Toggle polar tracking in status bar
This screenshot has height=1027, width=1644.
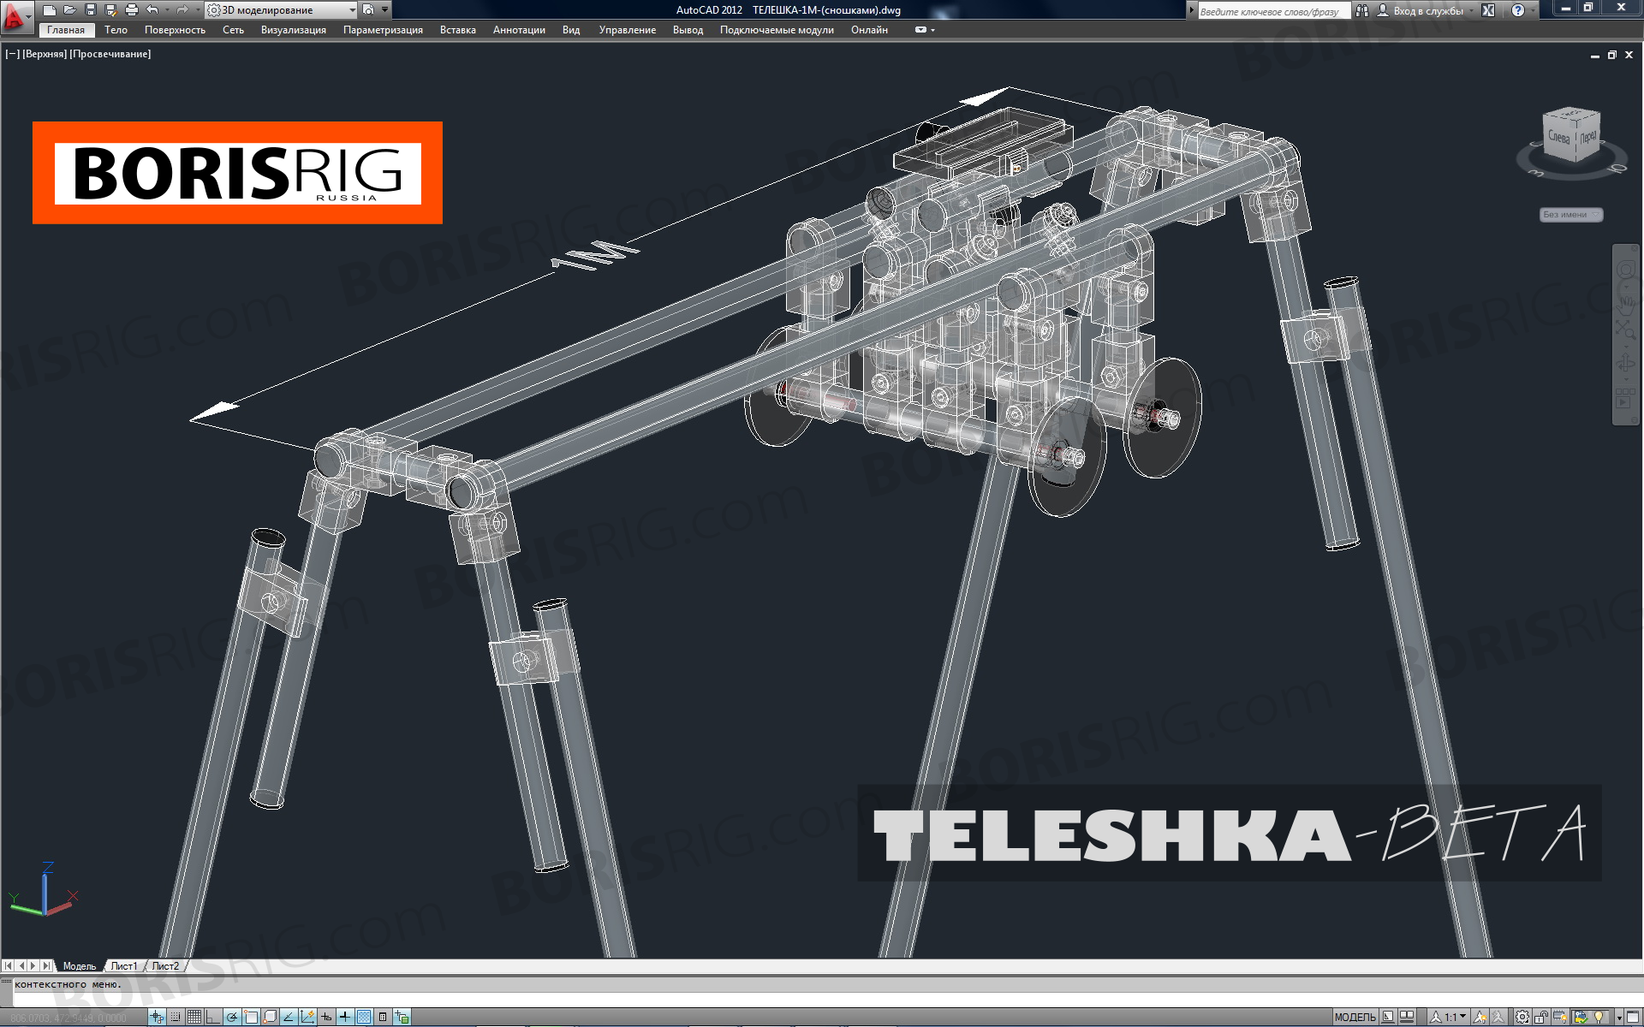pyautogui.click(x=232, y=1017)
